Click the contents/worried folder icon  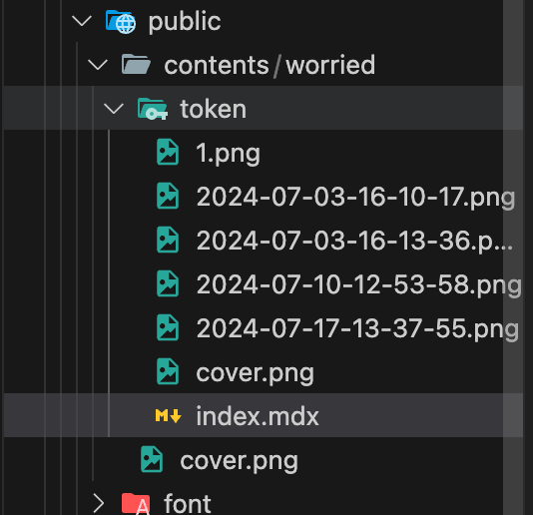pyautogui.click(x=136, y=64)
